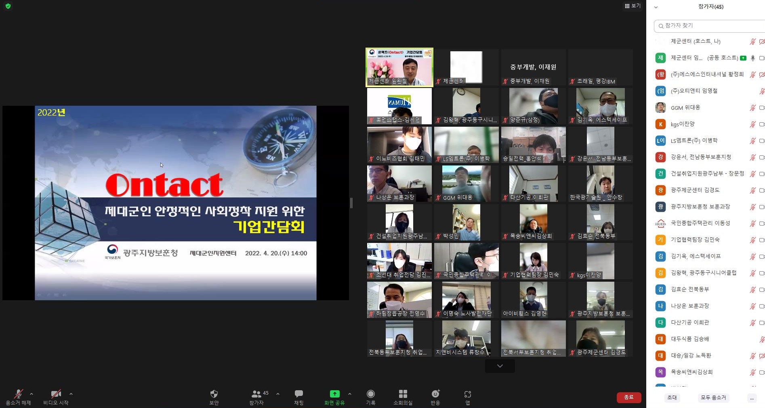The image size is (765, 408).
Task: Click the avatar for (주)에스에스인터내셔널 황정희
Action: (660, 74)
